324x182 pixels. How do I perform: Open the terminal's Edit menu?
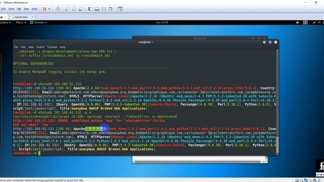23,47
